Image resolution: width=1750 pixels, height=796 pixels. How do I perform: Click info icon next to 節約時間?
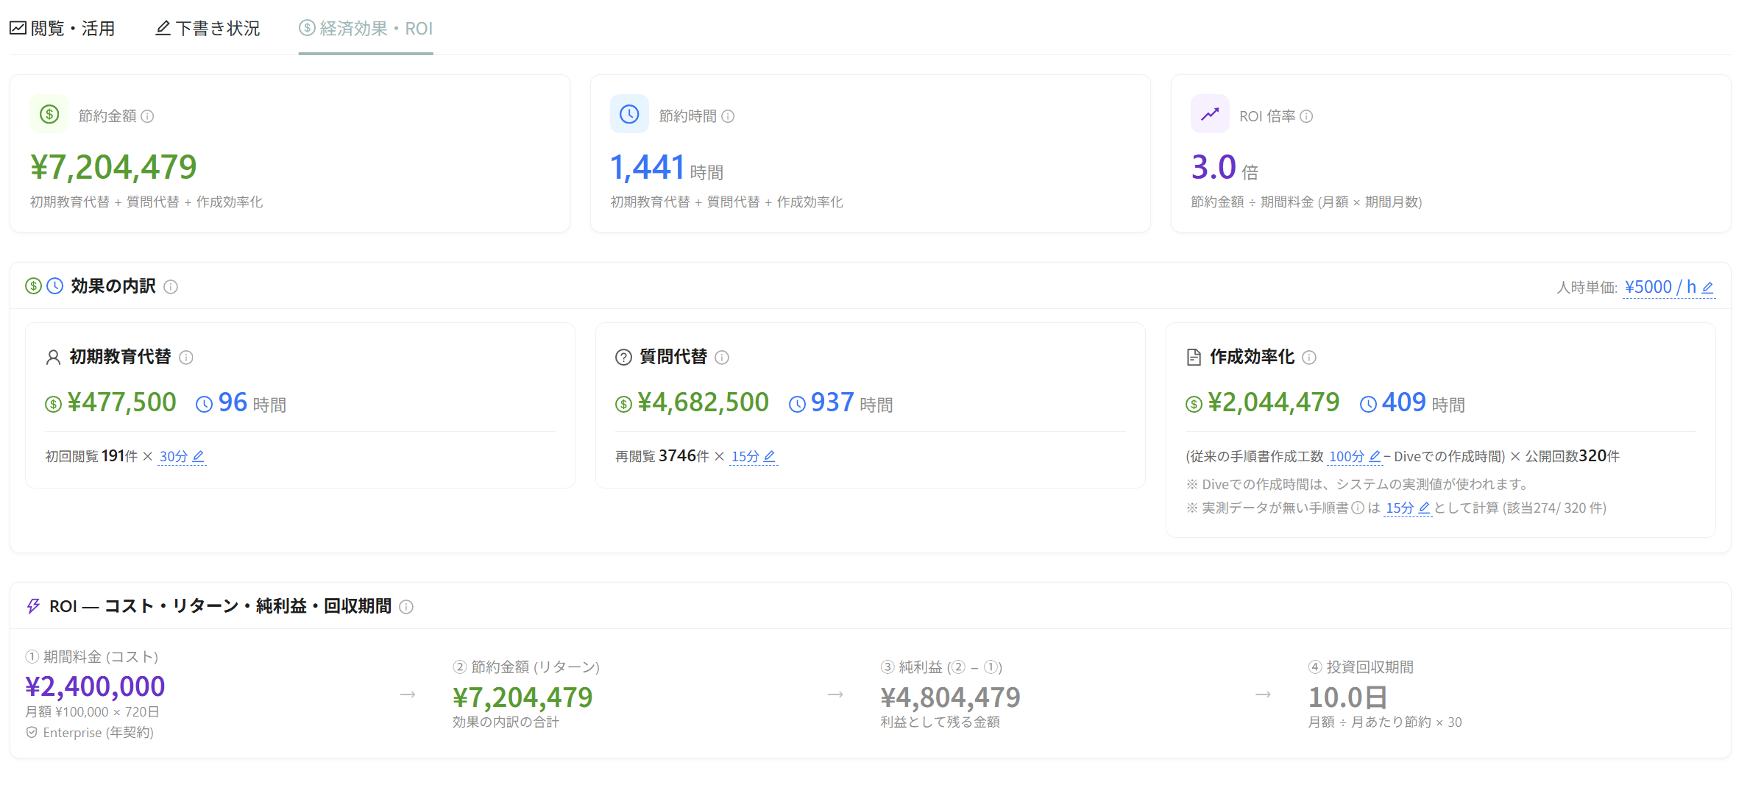pos(728,116)
